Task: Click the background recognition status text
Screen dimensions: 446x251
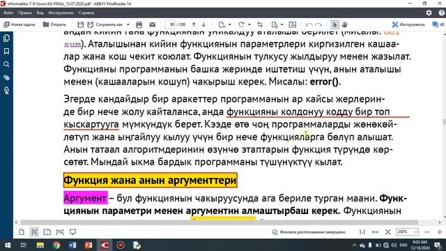Action: 312,232
